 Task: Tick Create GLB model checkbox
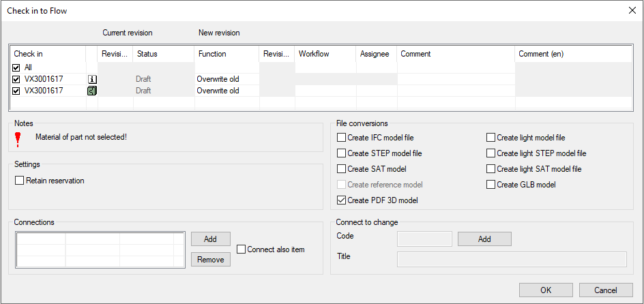point(491,185)
